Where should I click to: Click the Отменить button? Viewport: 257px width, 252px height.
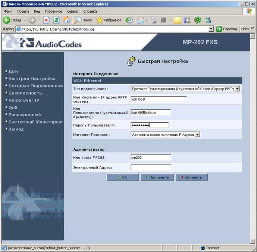(x=192, y=177)
